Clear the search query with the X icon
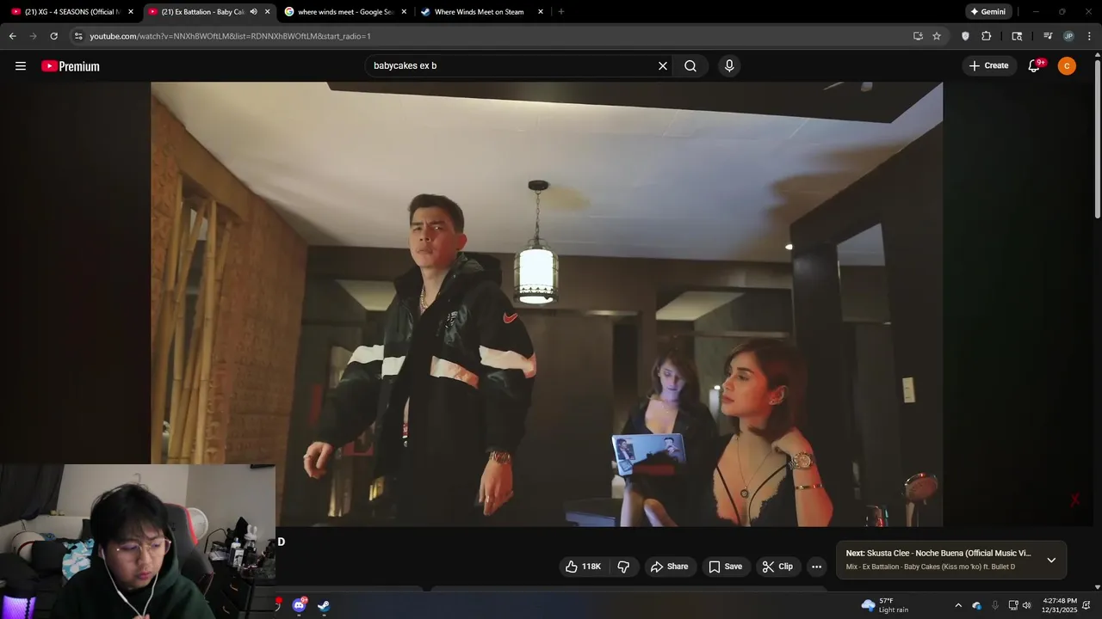Viewport: 1102px width, 619px height. (663, 66)
